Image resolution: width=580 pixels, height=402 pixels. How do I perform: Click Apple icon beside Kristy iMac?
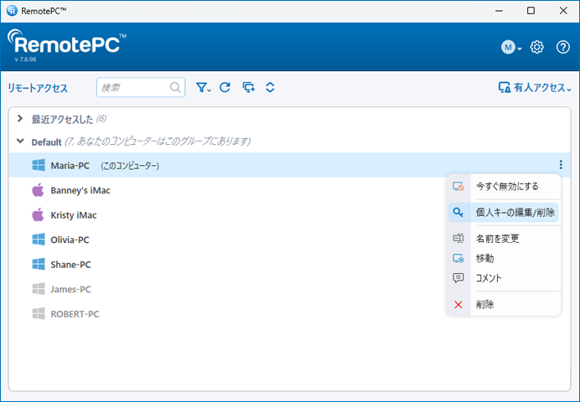point(38,214)
